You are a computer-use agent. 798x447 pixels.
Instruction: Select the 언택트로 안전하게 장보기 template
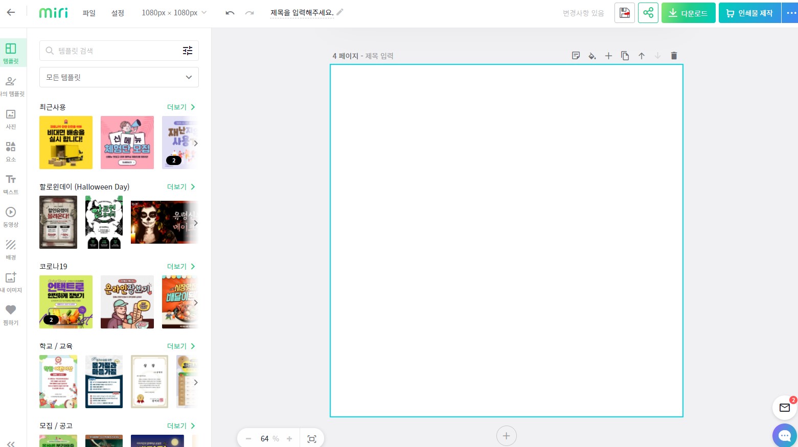(x=66, y=302)
